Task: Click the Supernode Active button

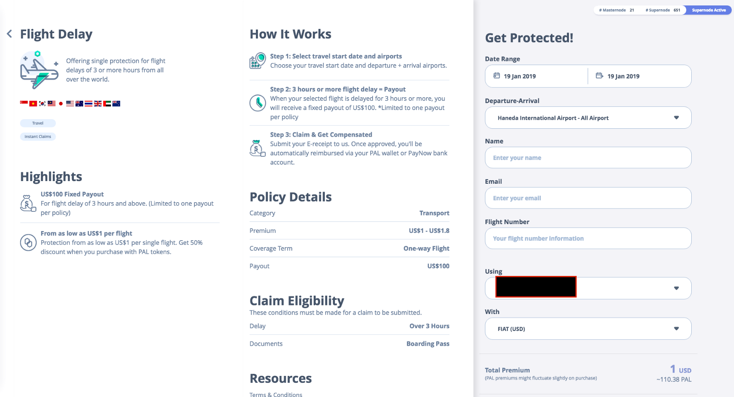Action: (x=708, y=10)
